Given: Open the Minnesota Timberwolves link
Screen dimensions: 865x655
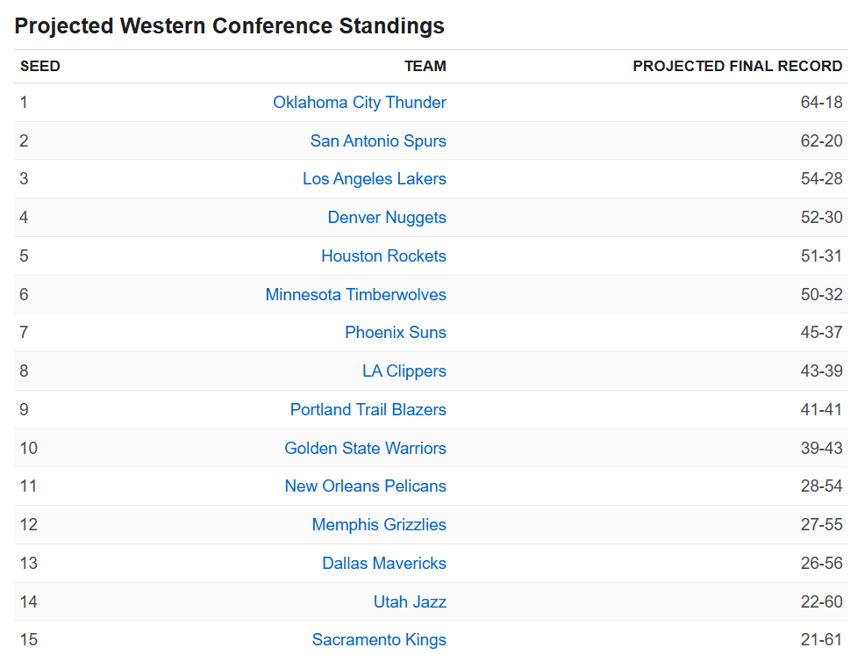Looking at the screenshot, I should (x=355, y=295).
